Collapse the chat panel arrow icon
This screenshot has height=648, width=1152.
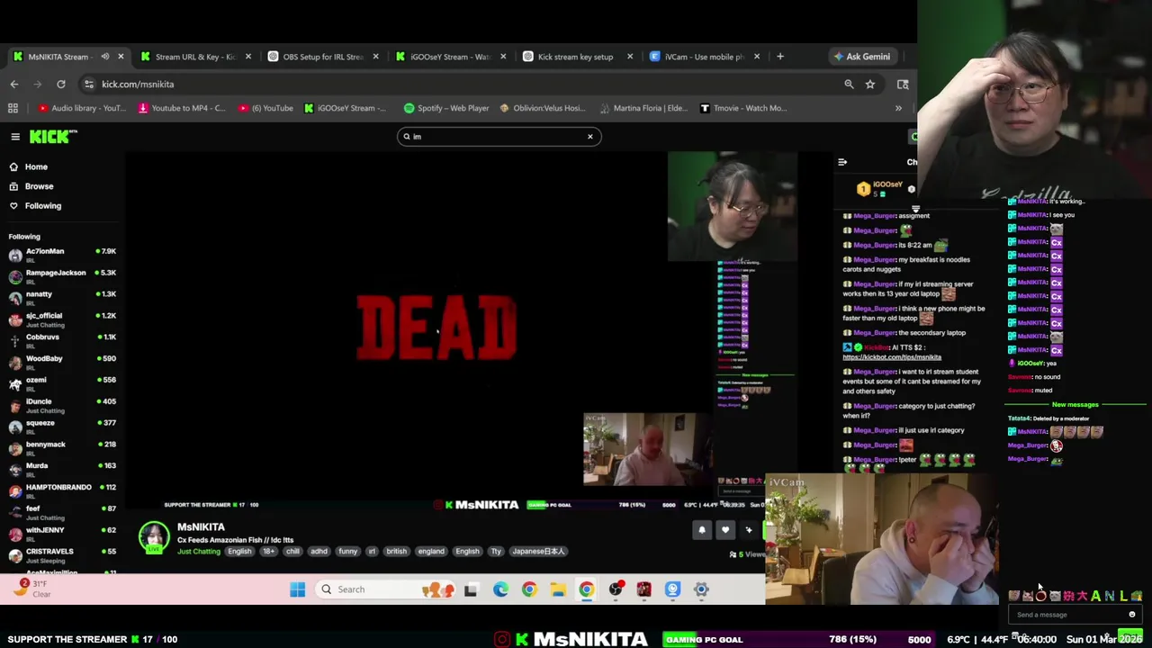842,163
